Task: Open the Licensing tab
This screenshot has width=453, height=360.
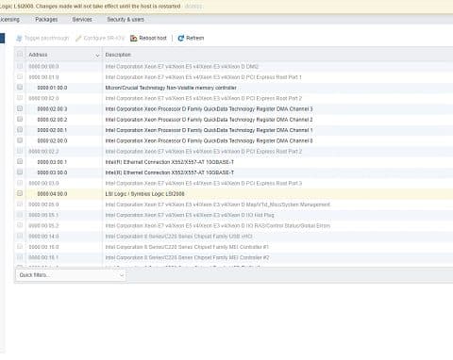Action: pos(9,19)
